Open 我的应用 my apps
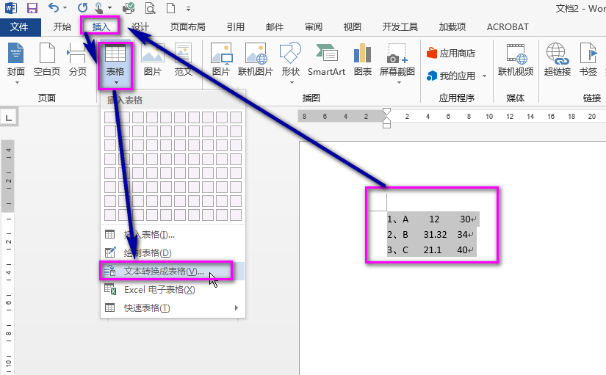606x375 pixels. click(x=452, y=76)
